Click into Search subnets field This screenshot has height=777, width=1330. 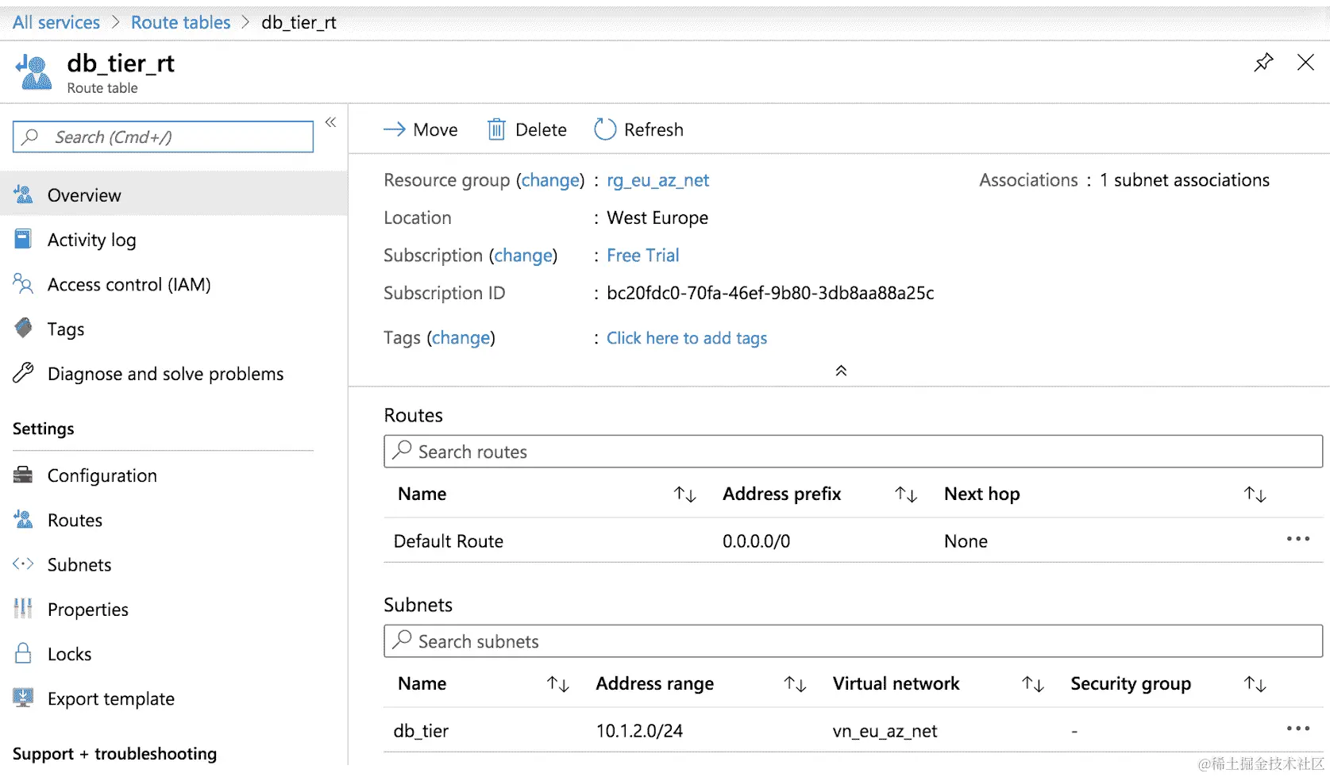[853, 641]
